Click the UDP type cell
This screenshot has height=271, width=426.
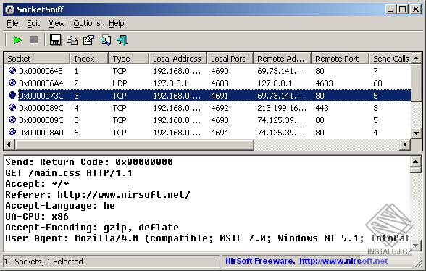pos(120,83)
